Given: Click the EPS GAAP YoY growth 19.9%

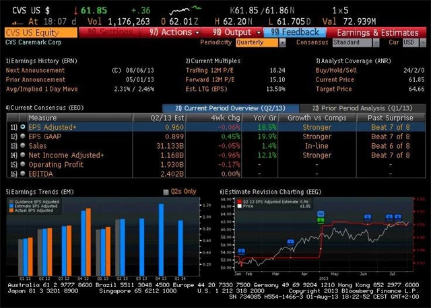Looking at the screenshot, I should [267, 137].
